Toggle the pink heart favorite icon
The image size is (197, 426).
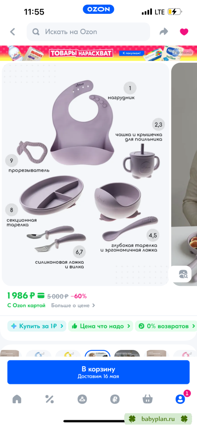[x=184, y=32]
